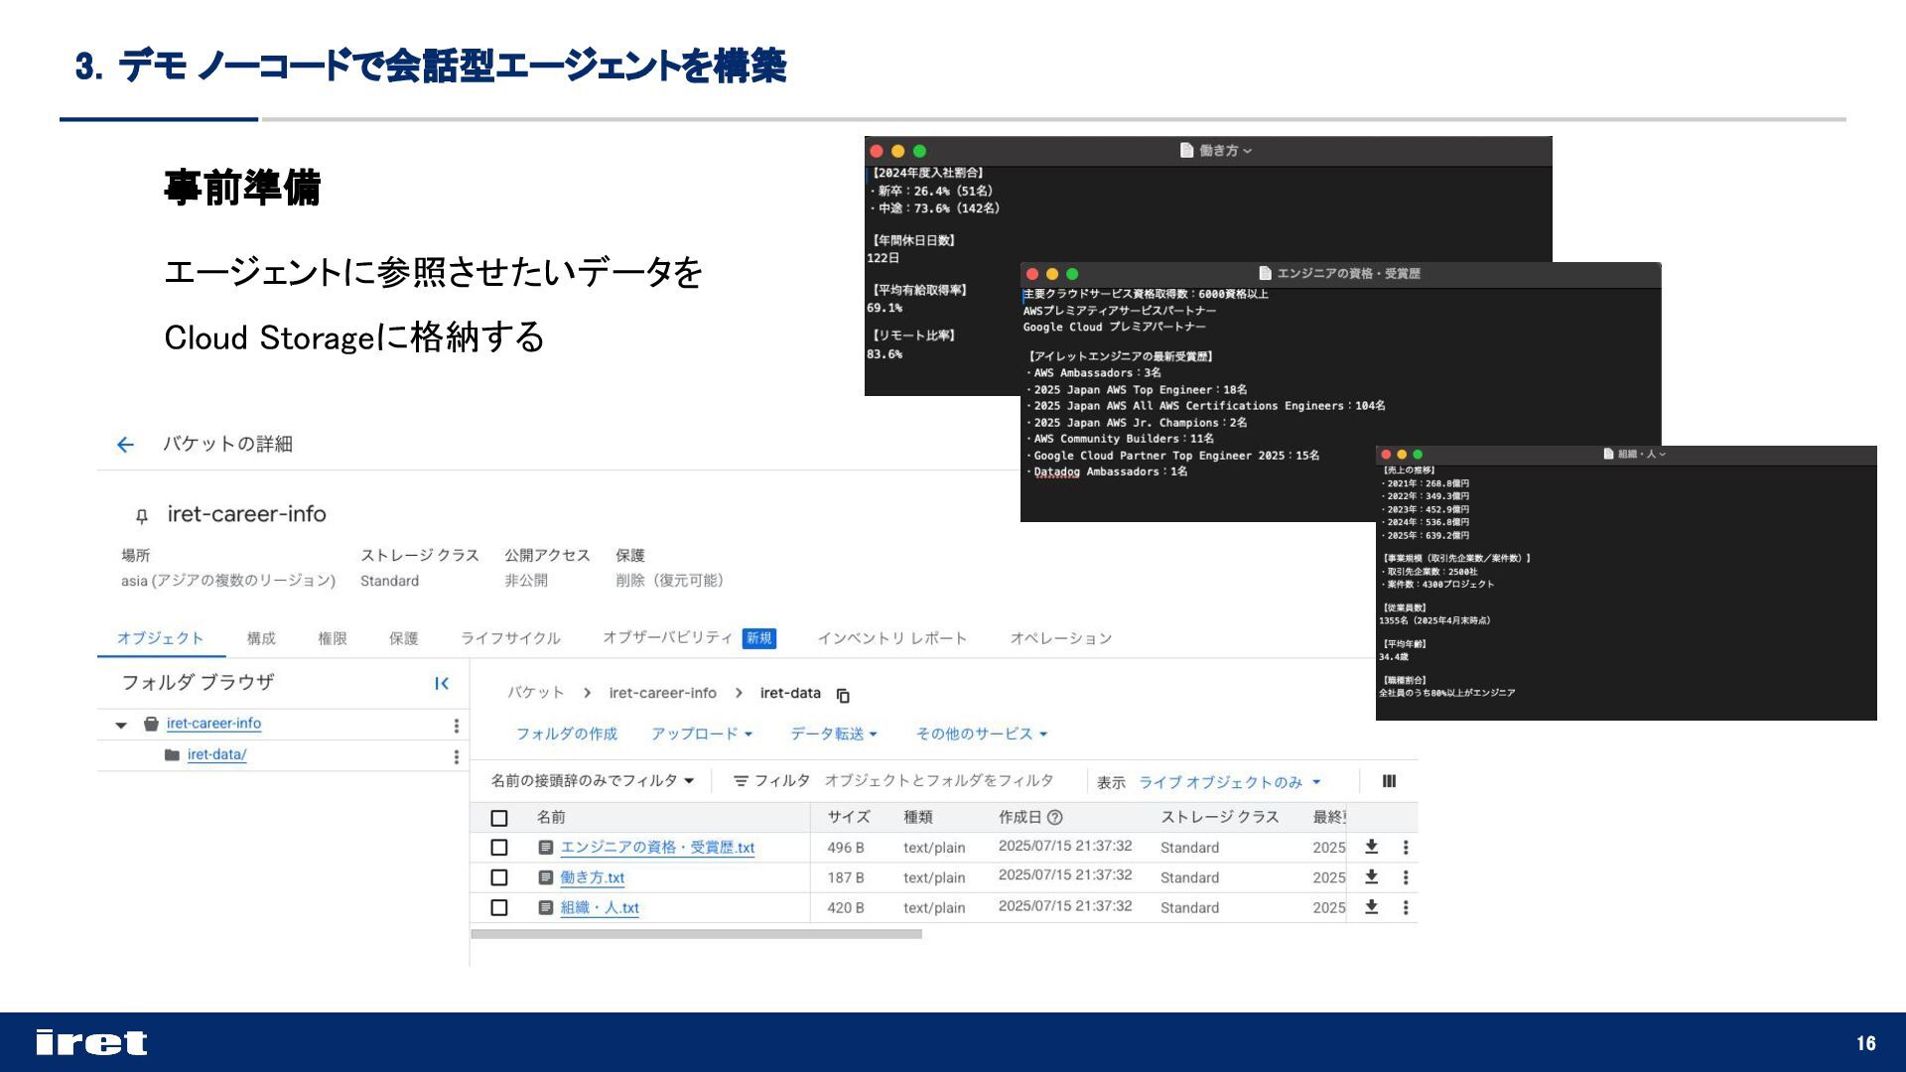The image size is (1906, 1072).
Task: Select iret-data/ folder link in tree
Action: pyautogui.click(x=216, y=754)
